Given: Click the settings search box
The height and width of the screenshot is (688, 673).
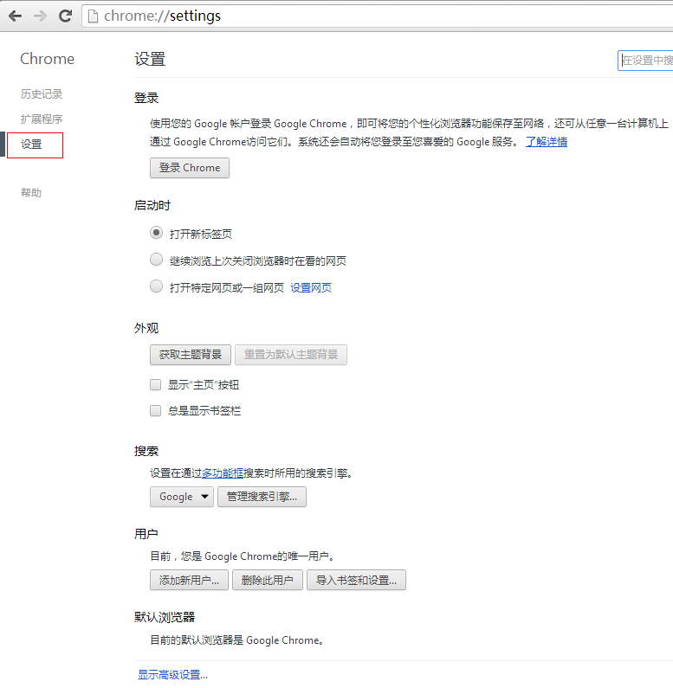Looking at the screenshot, I should tap(645, 61).
